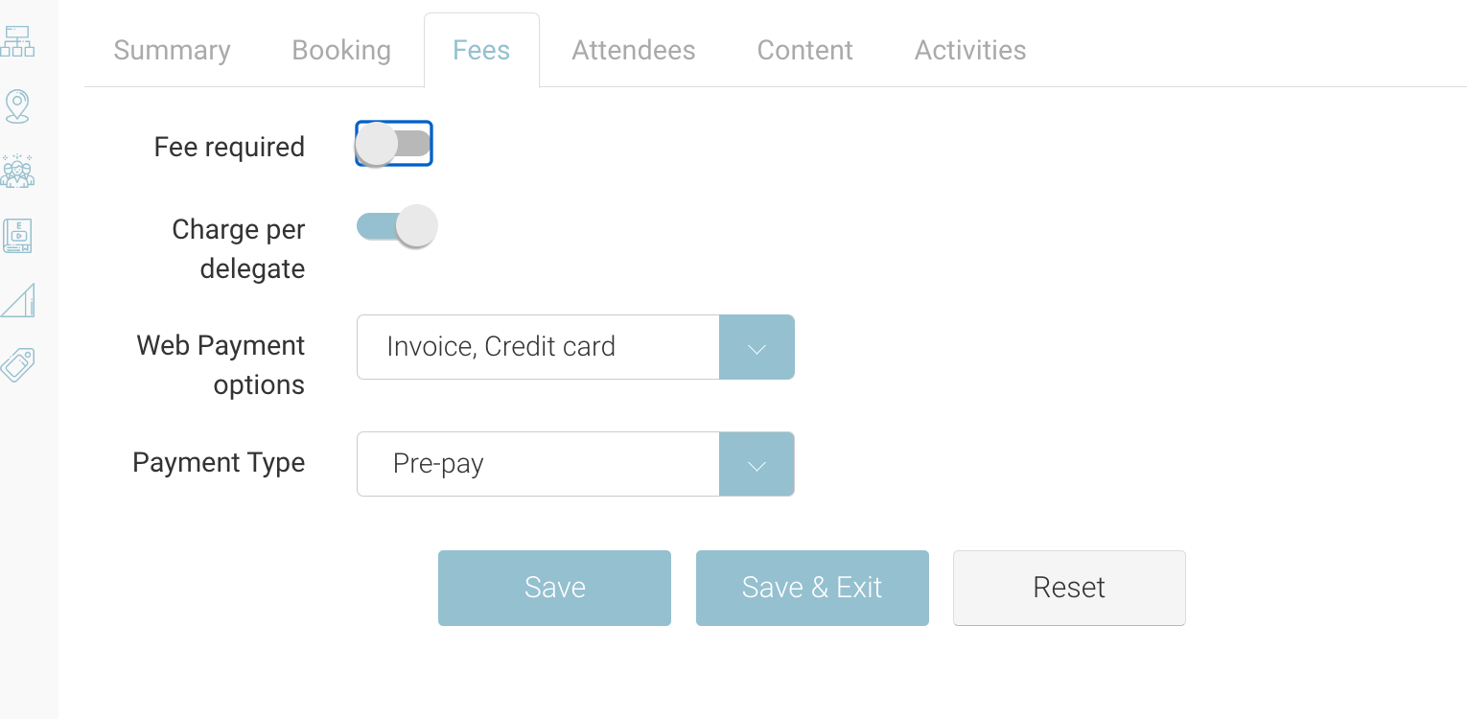1467x719 pixels.
Task: Enable the Fee required toggle
Action: coord(394,144)
